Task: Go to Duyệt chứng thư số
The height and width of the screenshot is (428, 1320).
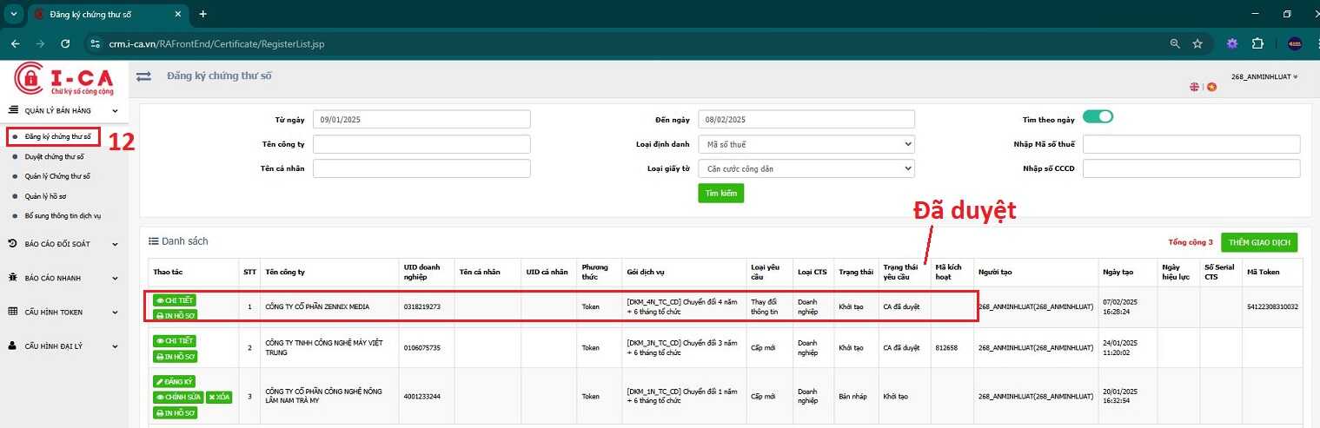Action: [54, 157]
